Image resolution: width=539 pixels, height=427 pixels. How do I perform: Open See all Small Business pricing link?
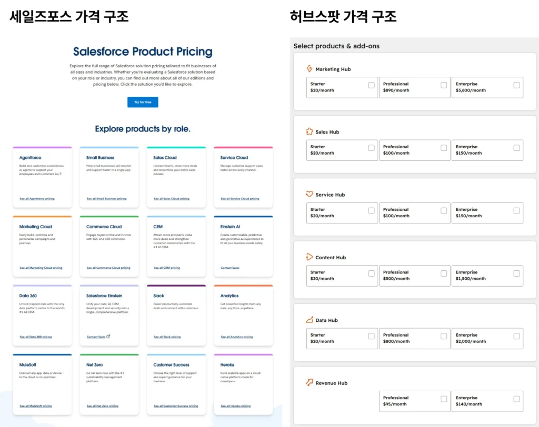pos(106,199)
